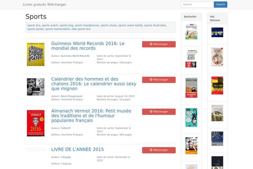
Task: Open author link Alice Chaygneaud
Action: (x=71, y=96)
